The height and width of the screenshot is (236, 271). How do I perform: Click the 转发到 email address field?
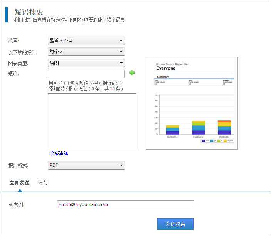pyautogui.click(x=125, y=204)
